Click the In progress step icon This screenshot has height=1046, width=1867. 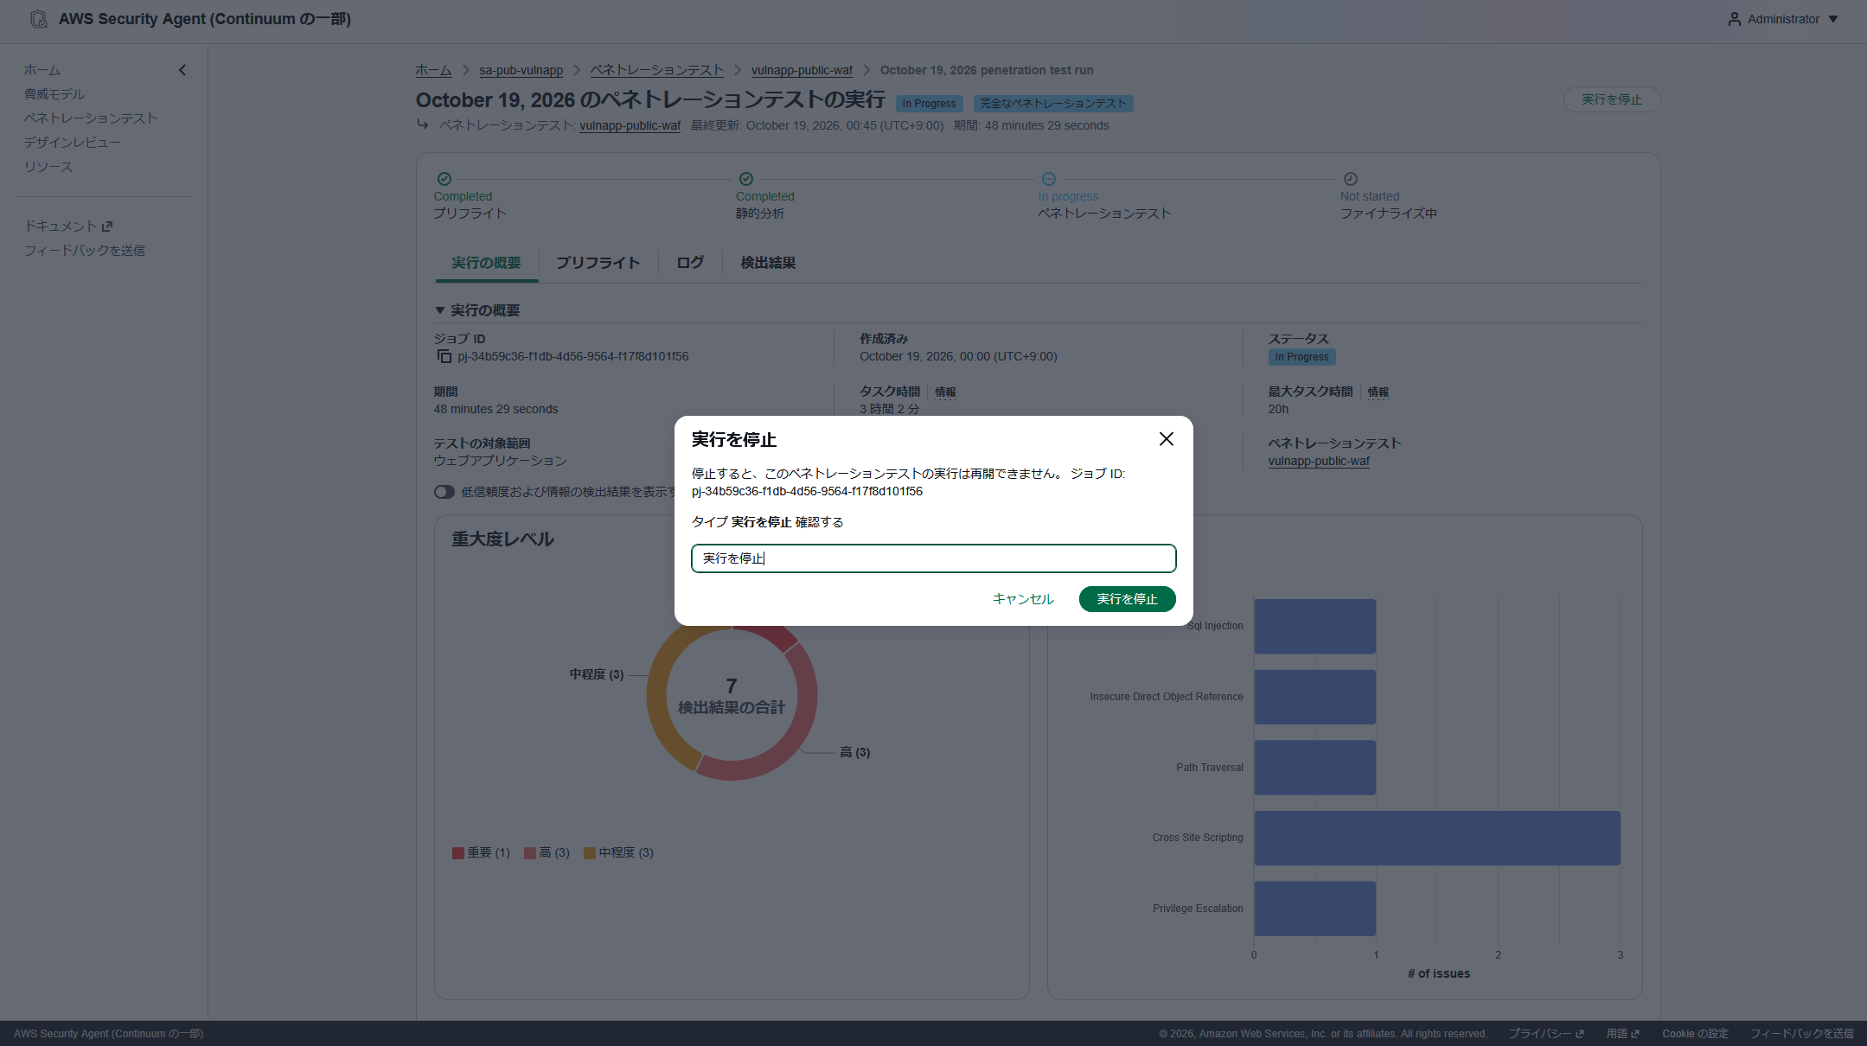point(1049,179)
